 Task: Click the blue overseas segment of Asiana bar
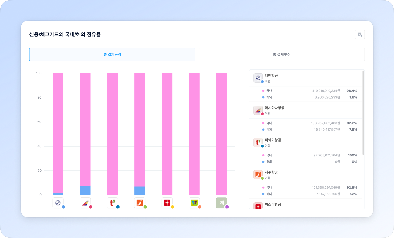tap(85, 190)
